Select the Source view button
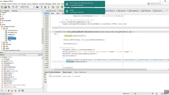 [x=47, y=13]
